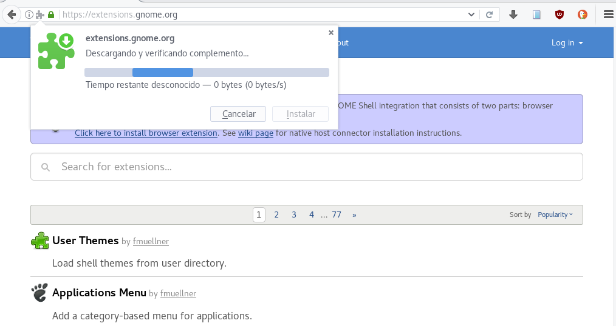
Task: Reload the page with the refresh icon
Action: coord(490,15)
